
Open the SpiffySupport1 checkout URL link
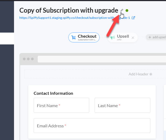(x=75, y=18)
